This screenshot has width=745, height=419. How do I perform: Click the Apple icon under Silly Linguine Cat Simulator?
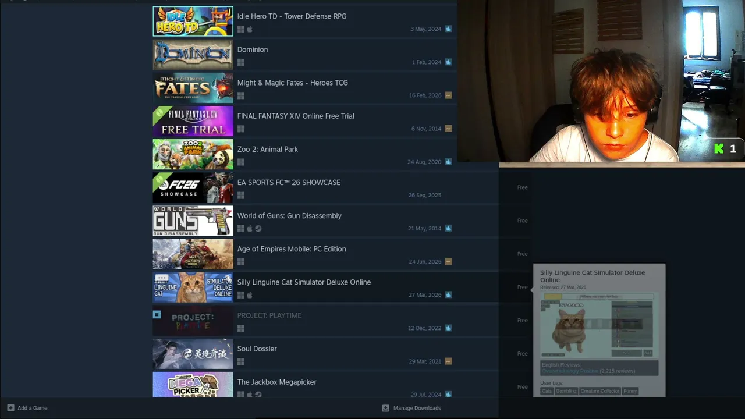(x=250, y=295)
